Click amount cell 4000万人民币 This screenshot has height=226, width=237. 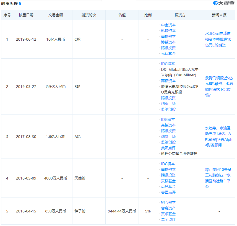(56, 178)
